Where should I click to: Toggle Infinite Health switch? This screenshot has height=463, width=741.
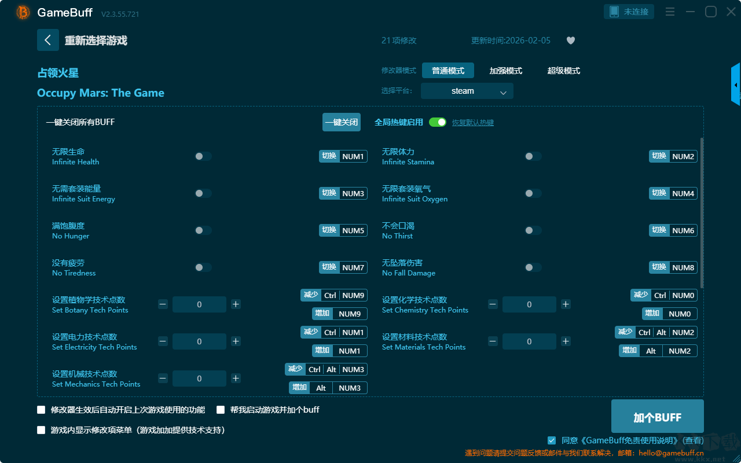point(203,156)
